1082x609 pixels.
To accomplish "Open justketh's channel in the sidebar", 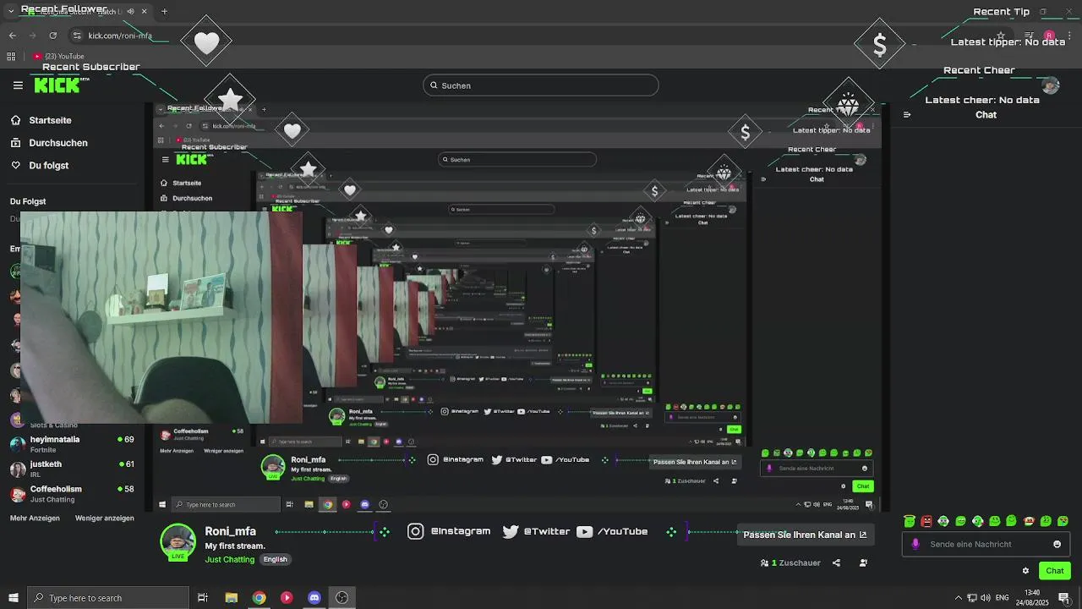I will (72, 469).
